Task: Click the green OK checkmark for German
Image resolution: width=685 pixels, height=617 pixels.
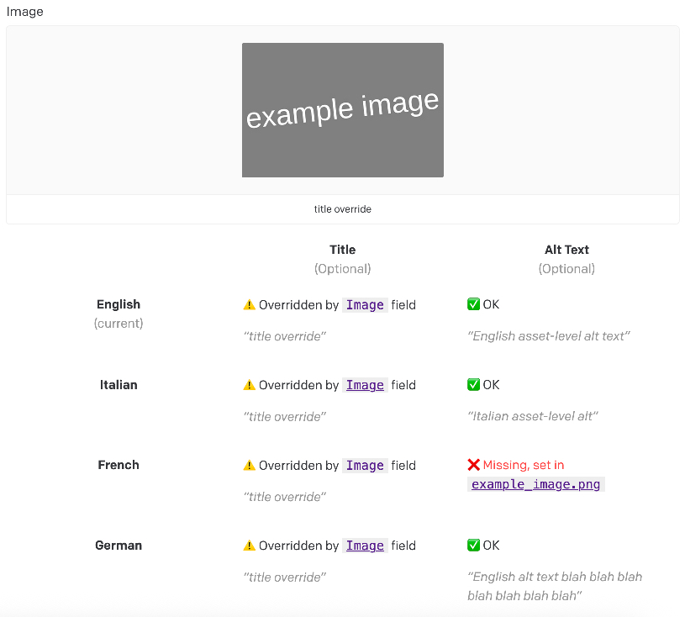Action: coord(473,546)
